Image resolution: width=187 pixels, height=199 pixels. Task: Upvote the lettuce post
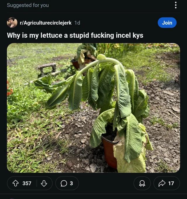(15, 183)
